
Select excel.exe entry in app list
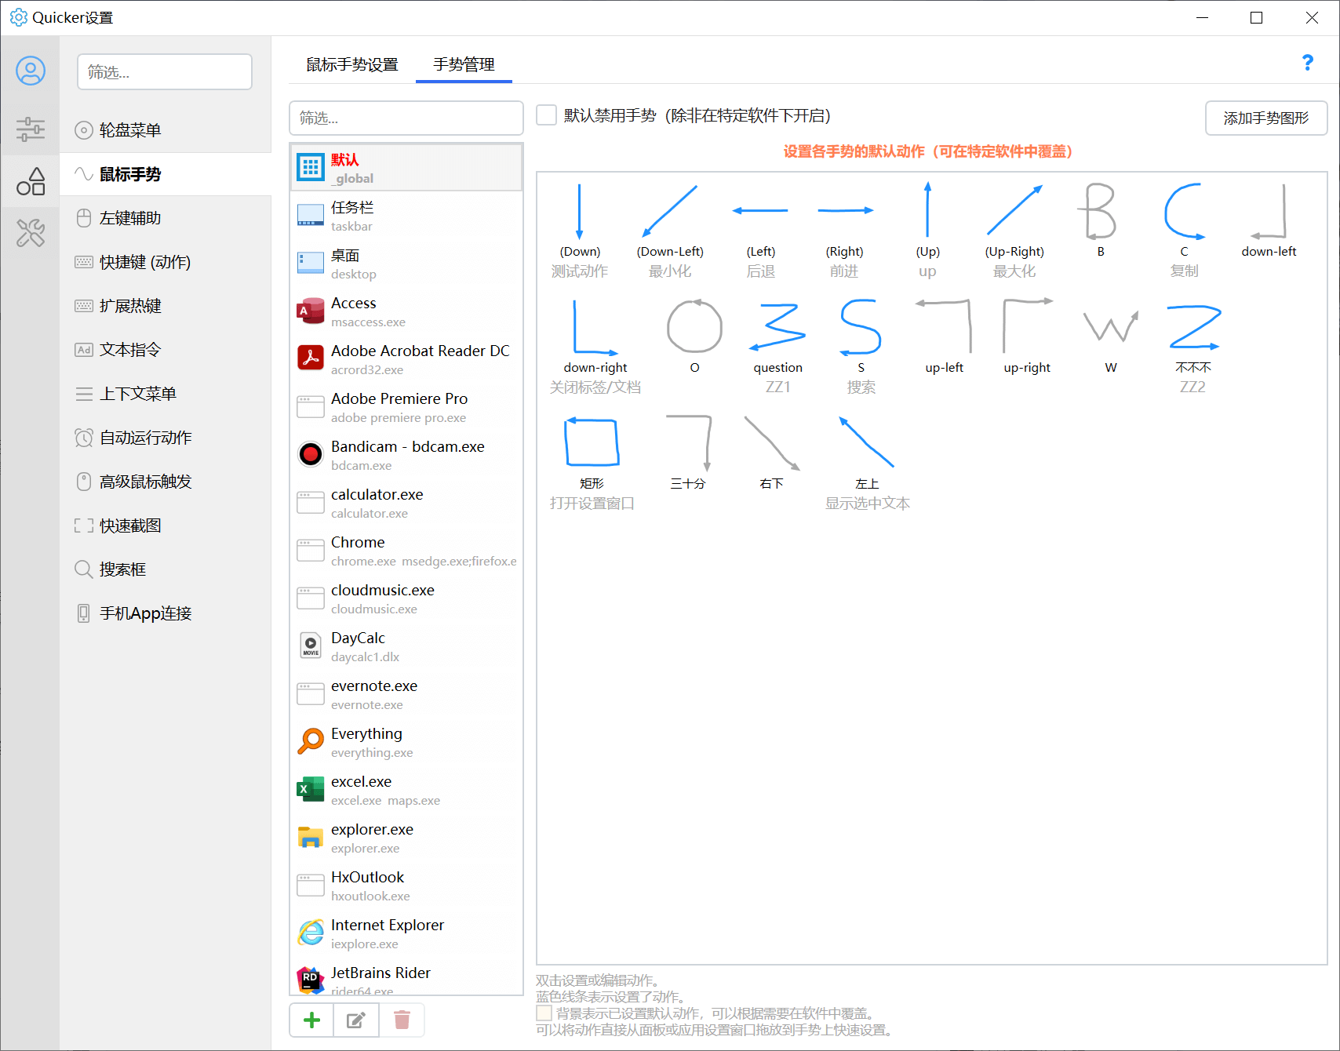[x=406, y=790]
